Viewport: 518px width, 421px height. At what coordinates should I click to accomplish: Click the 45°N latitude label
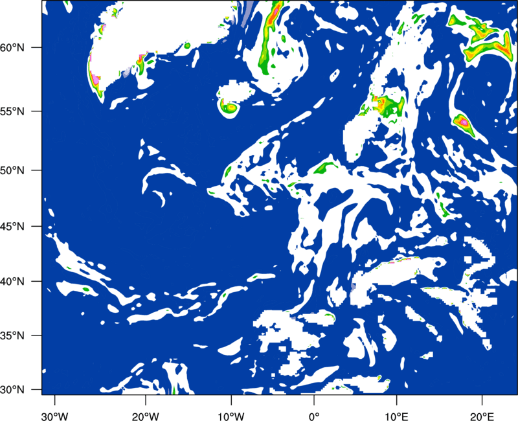click(x=12, y=226)
